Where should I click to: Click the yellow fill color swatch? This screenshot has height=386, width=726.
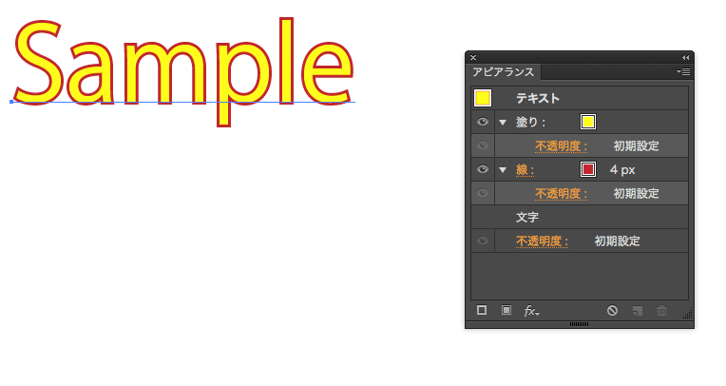click(x=588, y=122)
